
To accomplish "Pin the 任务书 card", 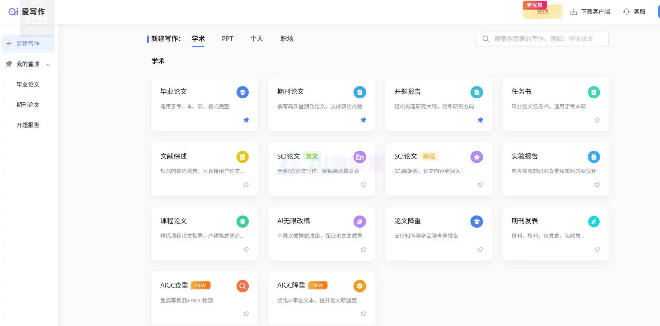I will pyautogui.click(x=597, y=120).
